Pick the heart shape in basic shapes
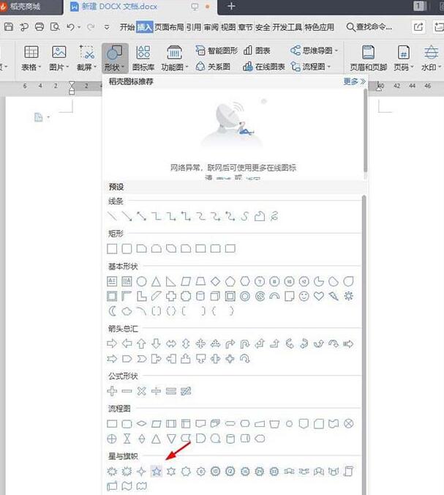Viewport: 444px width, 495px height. (318, 296)
